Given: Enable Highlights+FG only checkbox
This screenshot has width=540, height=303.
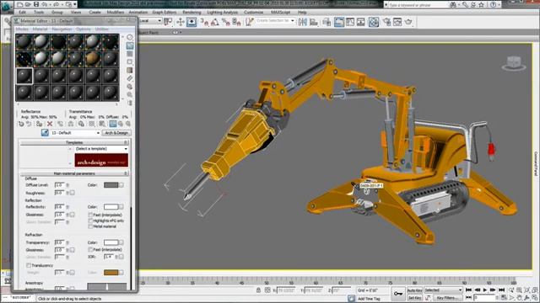Looking at the screenshot, I should (90, 221).
